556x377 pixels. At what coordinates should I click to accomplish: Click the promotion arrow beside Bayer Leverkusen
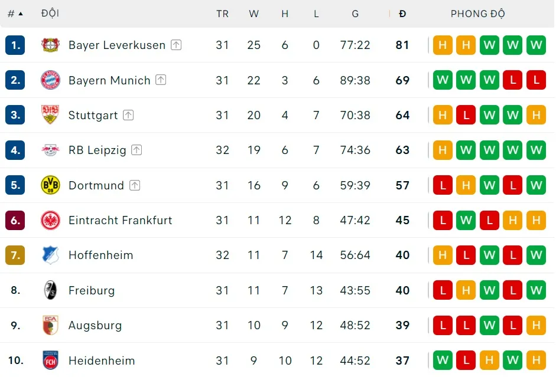[176, 44]
